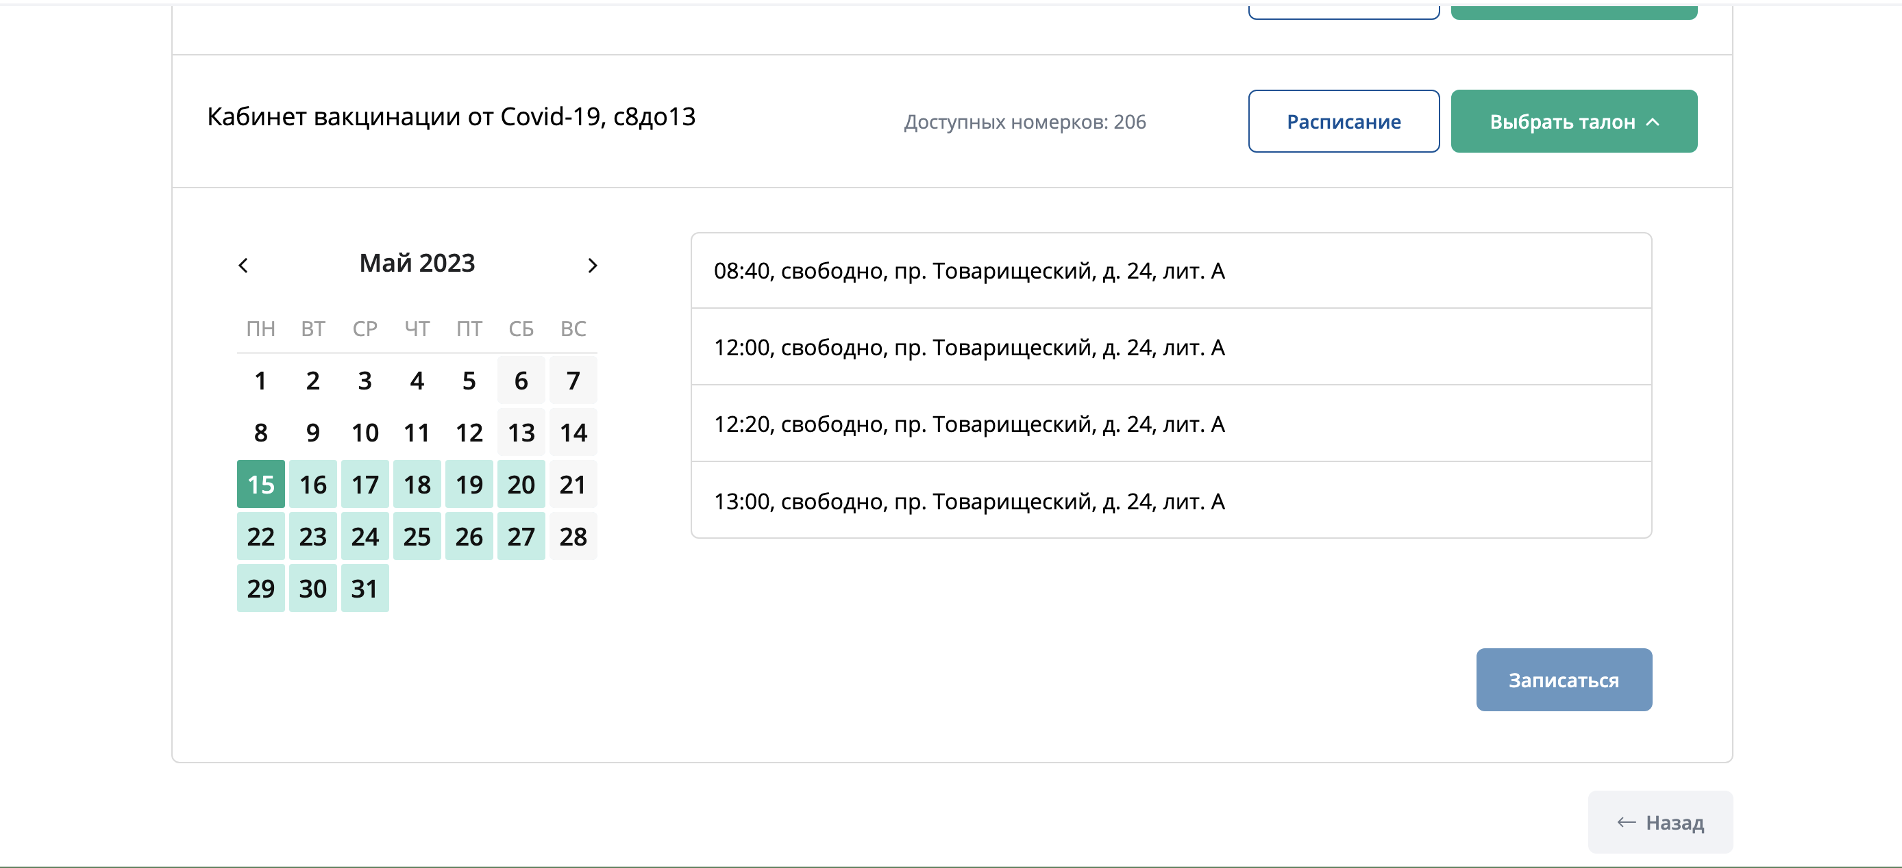Go to previous month in calendar
This screenshot has width=1902, height=868.
pos(244,266)
